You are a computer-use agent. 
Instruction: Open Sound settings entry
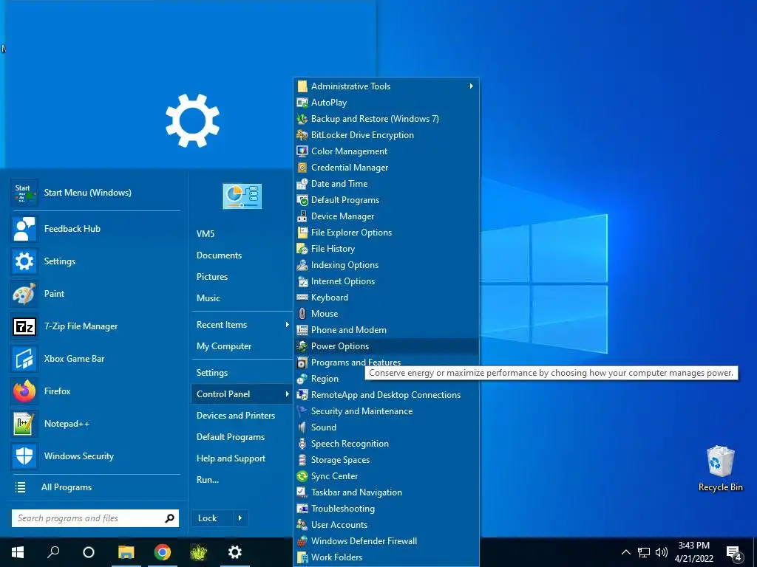pos(386,427)
